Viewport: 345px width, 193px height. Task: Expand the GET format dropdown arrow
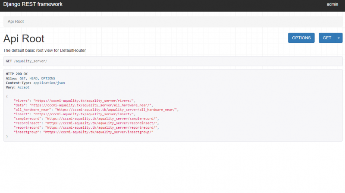[x=339, y=38]
